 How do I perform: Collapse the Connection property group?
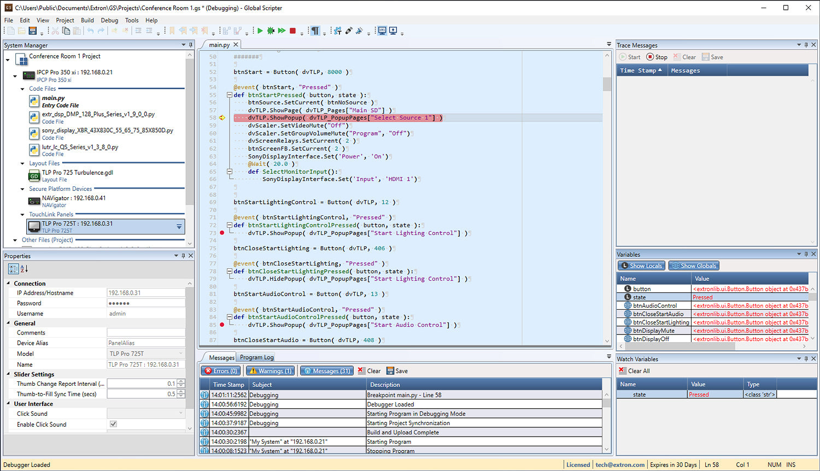tap(8, 284)
